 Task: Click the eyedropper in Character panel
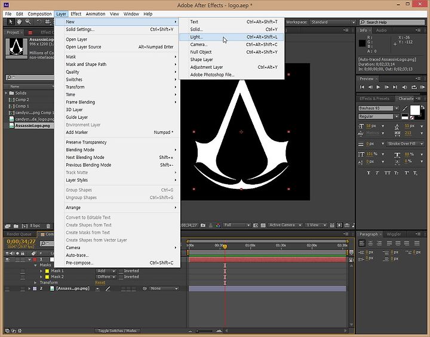405,109
